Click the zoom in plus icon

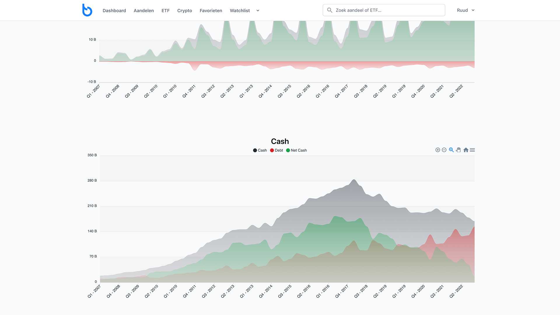437,150
